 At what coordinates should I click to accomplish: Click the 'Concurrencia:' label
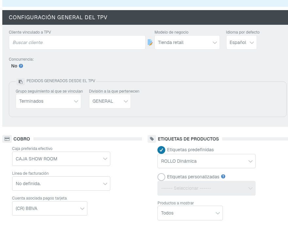coord(21,59)
